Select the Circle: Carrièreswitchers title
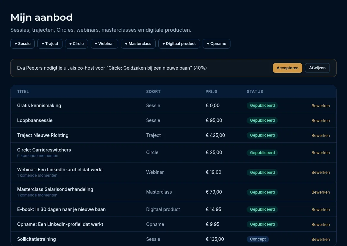347x246 pixels. pos(44,150)
